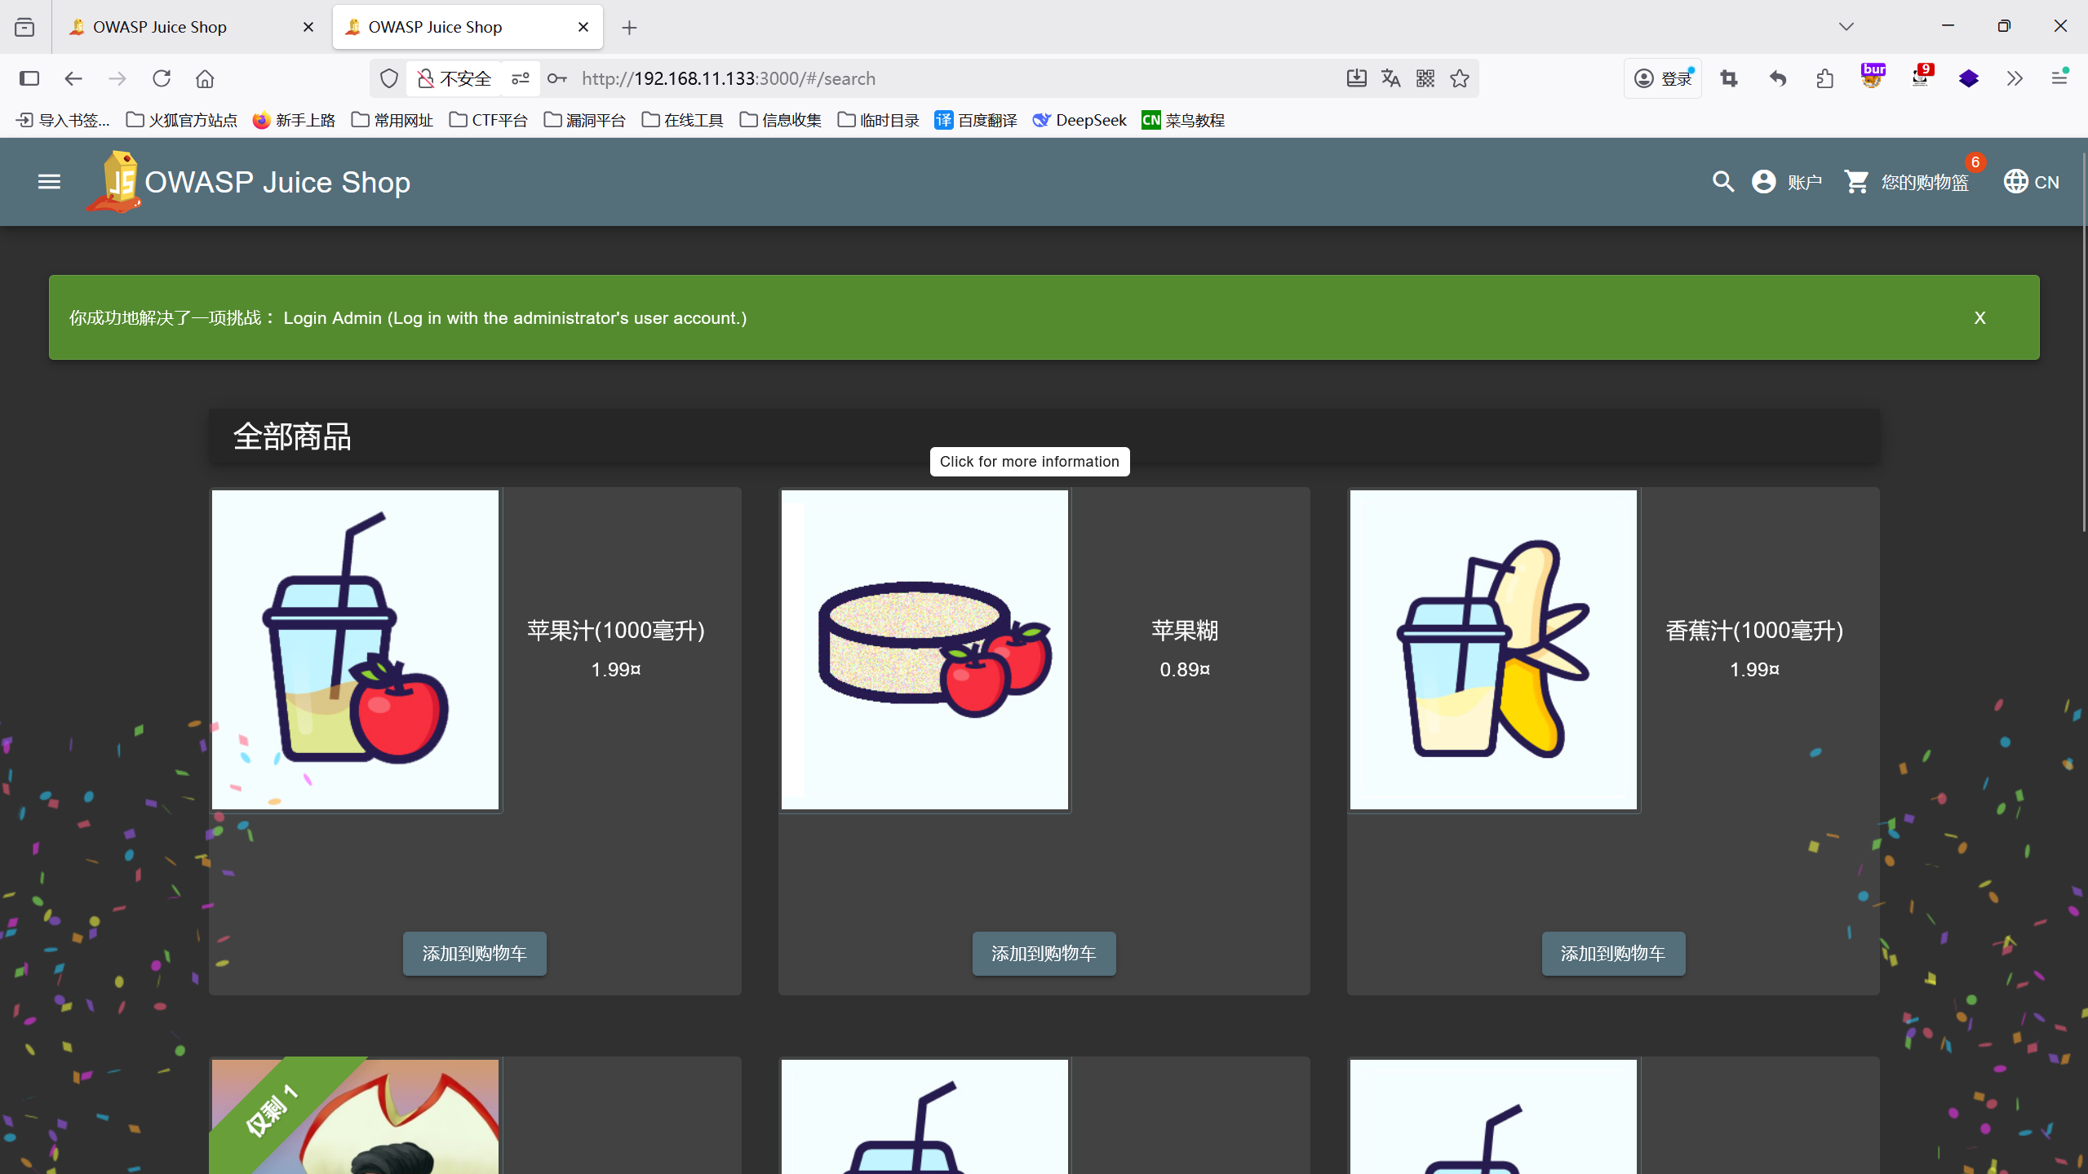
Task: Click the 苹果糊 apple pomace product image
Action: [924, 649]
